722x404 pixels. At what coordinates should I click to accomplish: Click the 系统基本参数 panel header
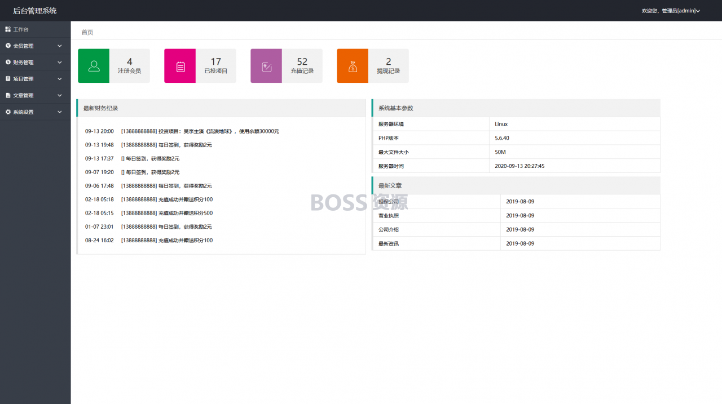(x=516, y=108)
